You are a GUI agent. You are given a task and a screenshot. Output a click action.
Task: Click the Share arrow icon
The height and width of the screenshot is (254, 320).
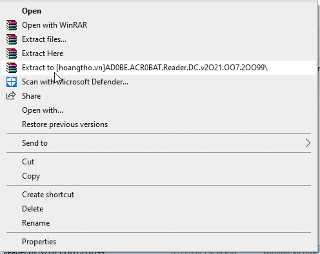[11, 96]
